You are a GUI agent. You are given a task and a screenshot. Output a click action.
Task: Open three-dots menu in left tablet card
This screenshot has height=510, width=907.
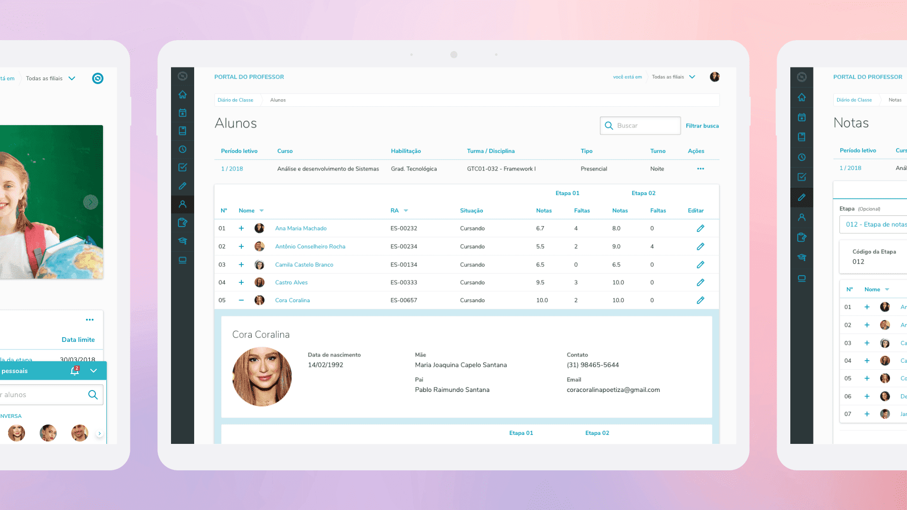[x=90, y=320]
